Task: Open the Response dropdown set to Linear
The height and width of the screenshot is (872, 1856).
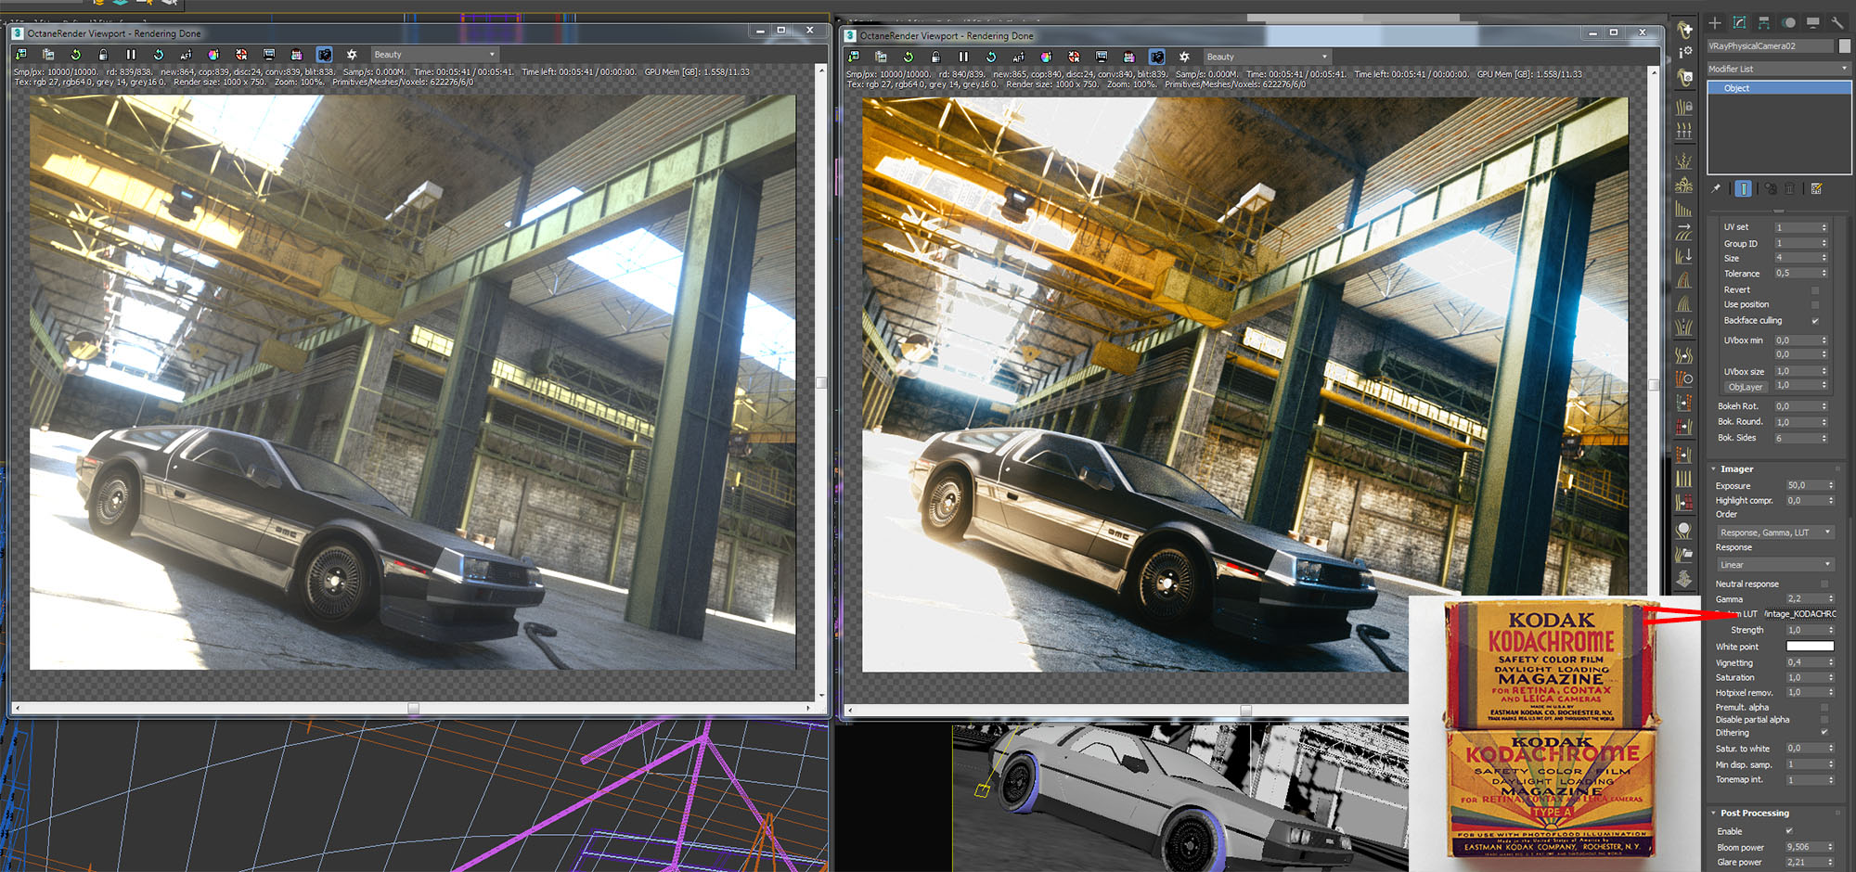Action: pyautogui.click(x=1775, y=565)
